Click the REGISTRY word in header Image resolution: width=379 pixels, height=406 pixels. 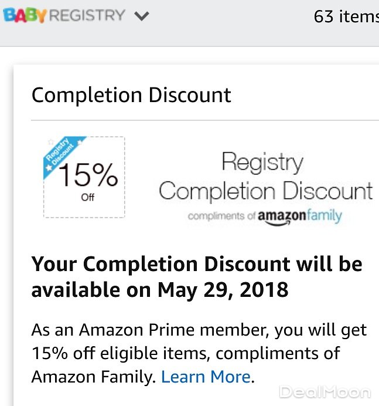click(87, 15)
